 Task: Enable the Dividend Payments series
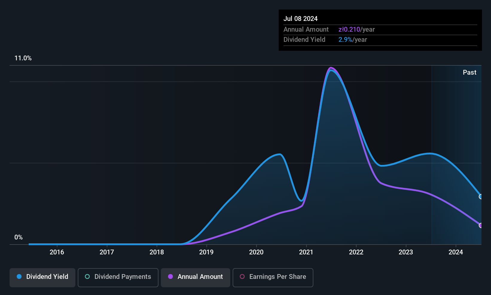point(118,278)
